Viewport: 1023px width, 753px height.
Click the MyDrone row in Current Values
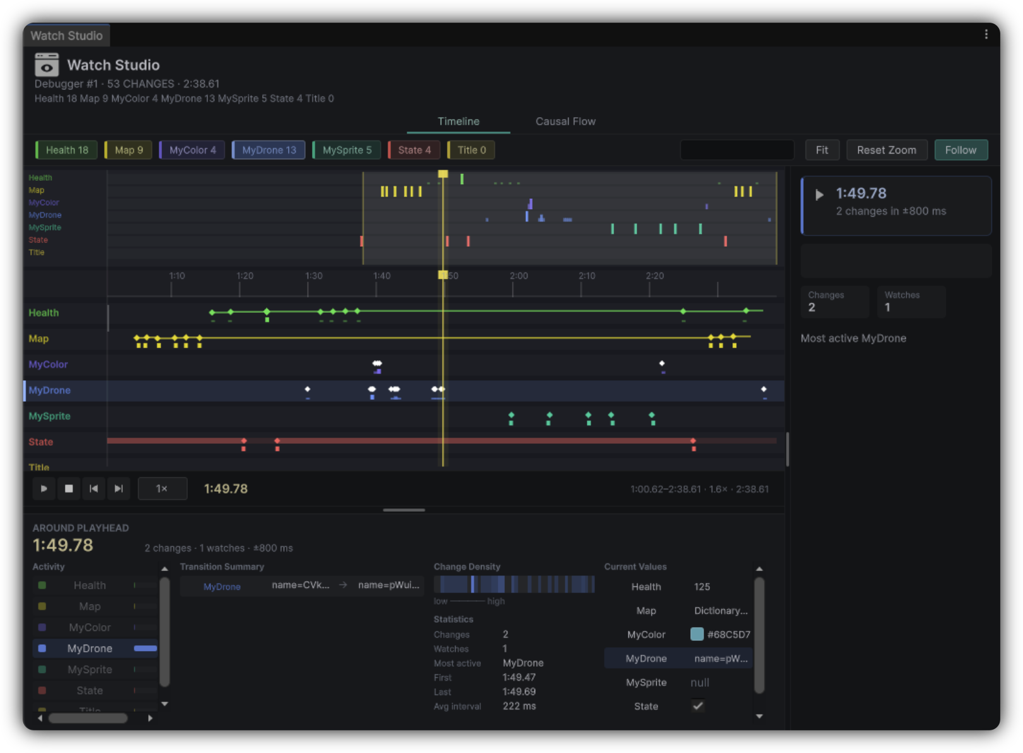pos(678,659)
